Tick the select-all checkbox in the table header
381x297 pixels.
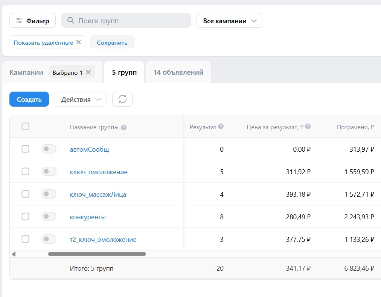(x=25, y=127)
